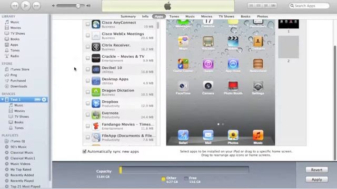Switch to the Music tab

[x=190, y=16]
